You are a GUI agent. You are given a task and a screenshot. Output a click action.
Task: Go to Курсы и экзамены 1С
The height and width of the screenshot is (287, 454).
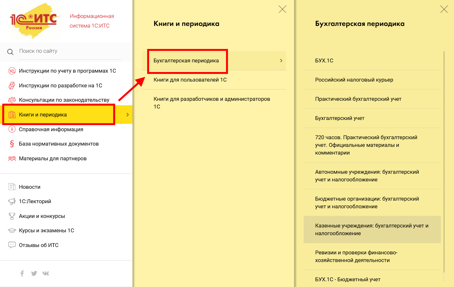[x=46, y=230]
